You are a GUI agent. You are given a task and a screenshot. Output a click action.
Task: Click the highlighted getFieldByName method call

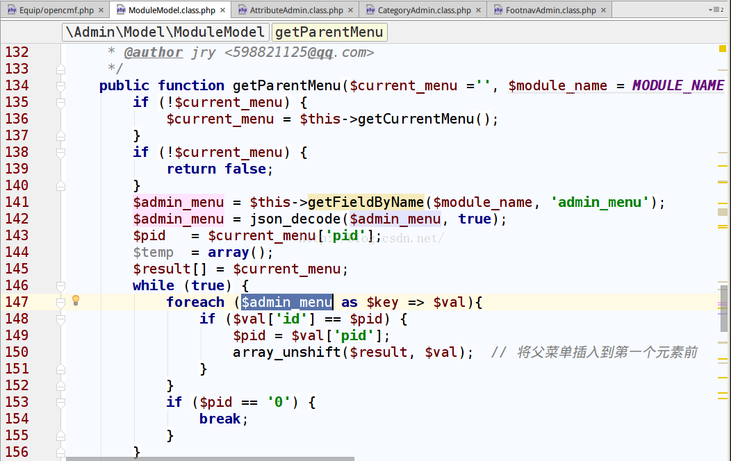[x=366, y=202]
